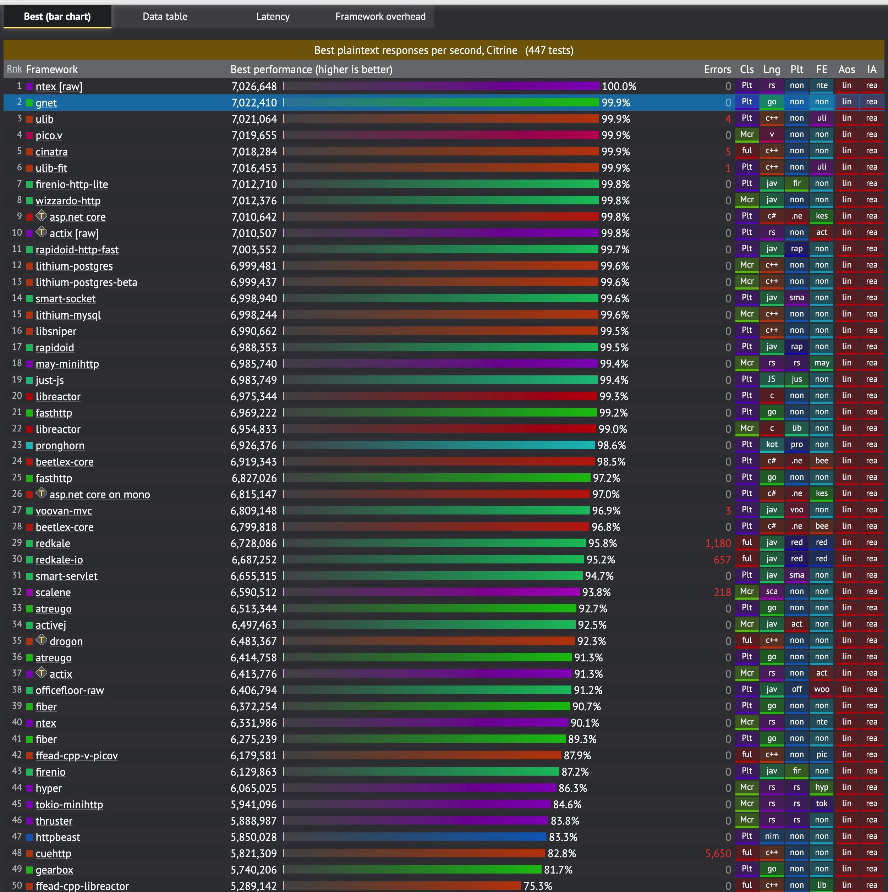Viewport: 888px width, 892px height.
Task: Click the JS language tag in just-js row
Action: (x=772, y=380)
